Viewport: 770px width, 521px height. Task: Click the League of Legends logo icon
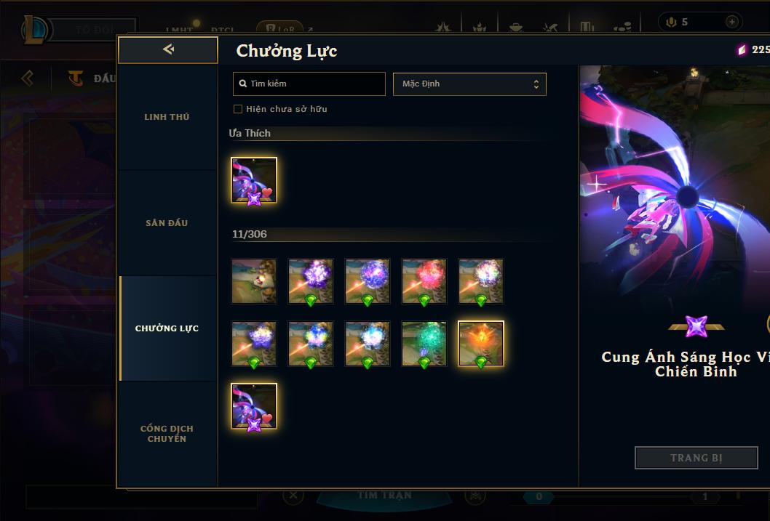coord(34,29)
